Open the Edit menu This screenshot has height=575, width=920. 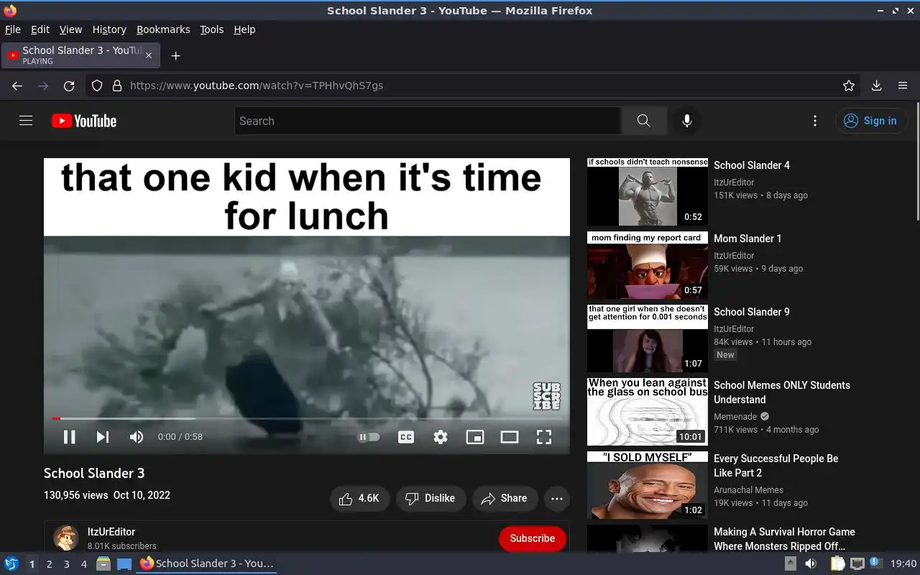(40, 29)
